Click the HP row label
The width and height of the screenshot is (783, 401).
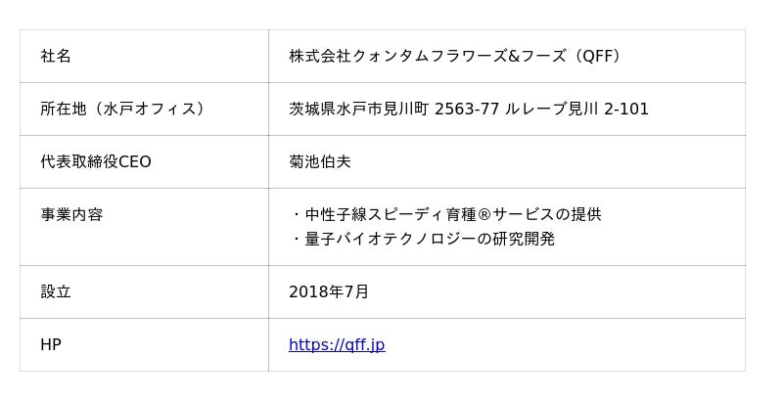point(51,344)
